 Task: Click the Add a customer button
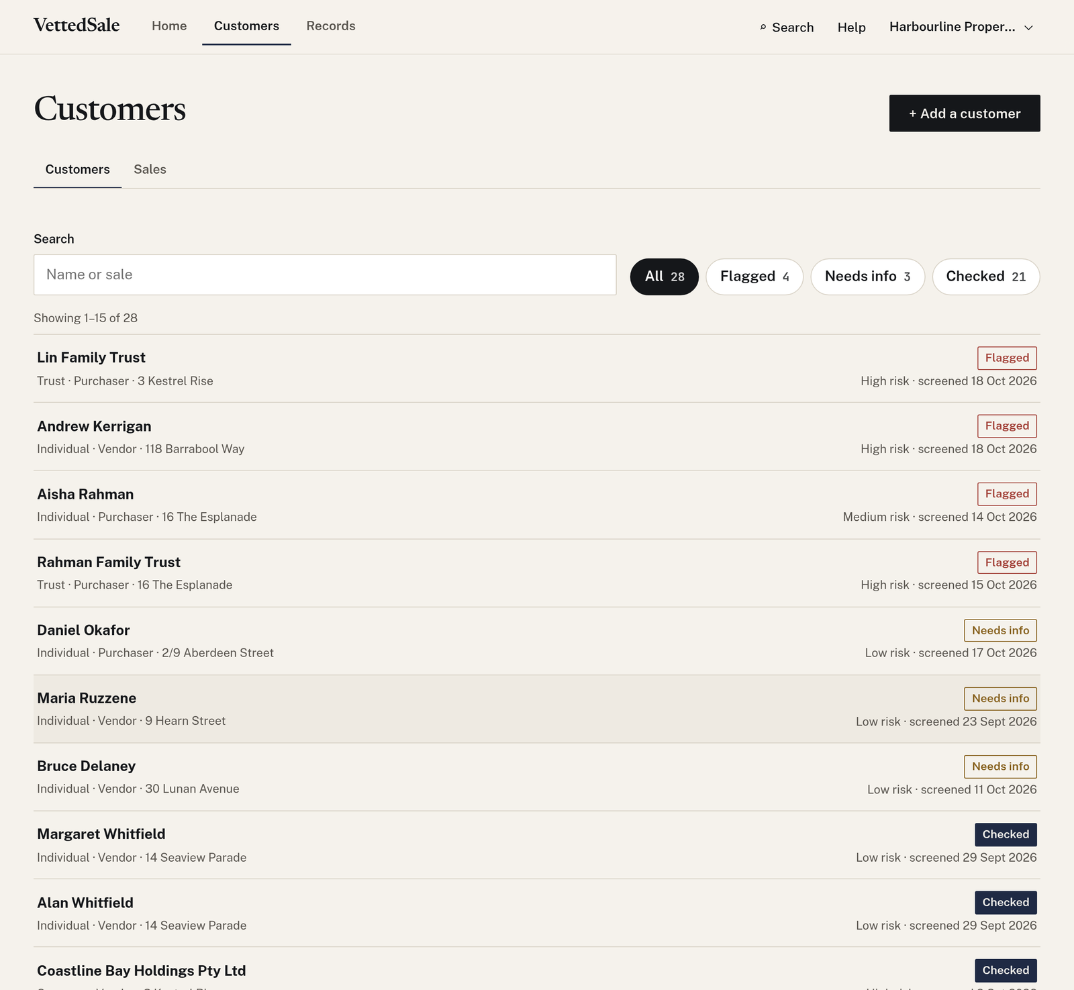pos(965,113)
